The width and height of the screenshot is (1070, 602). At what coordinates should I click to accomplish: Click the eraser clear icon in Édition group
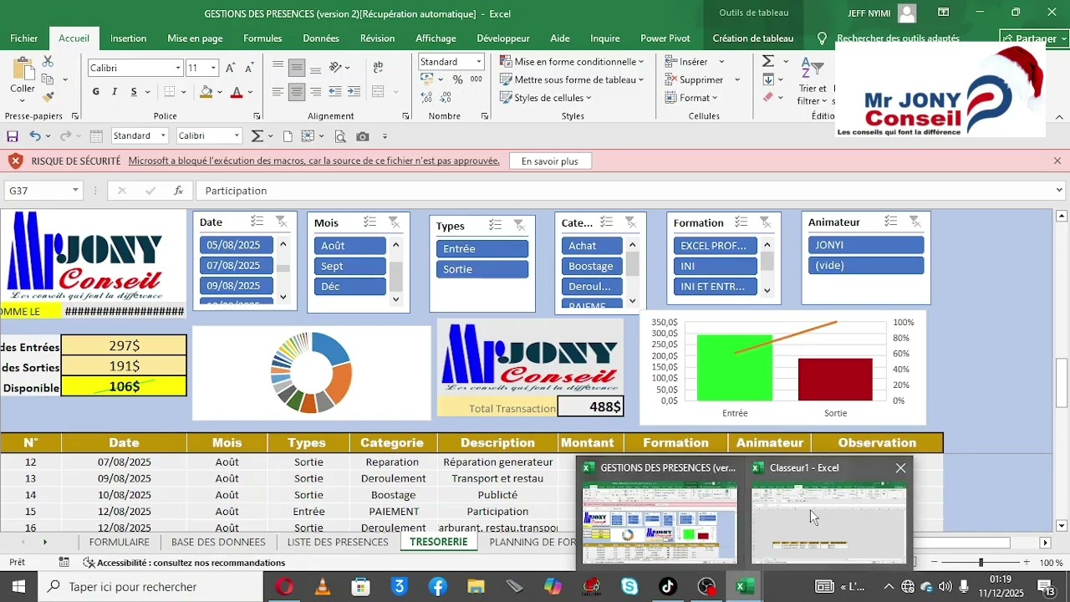pos(768,98)
